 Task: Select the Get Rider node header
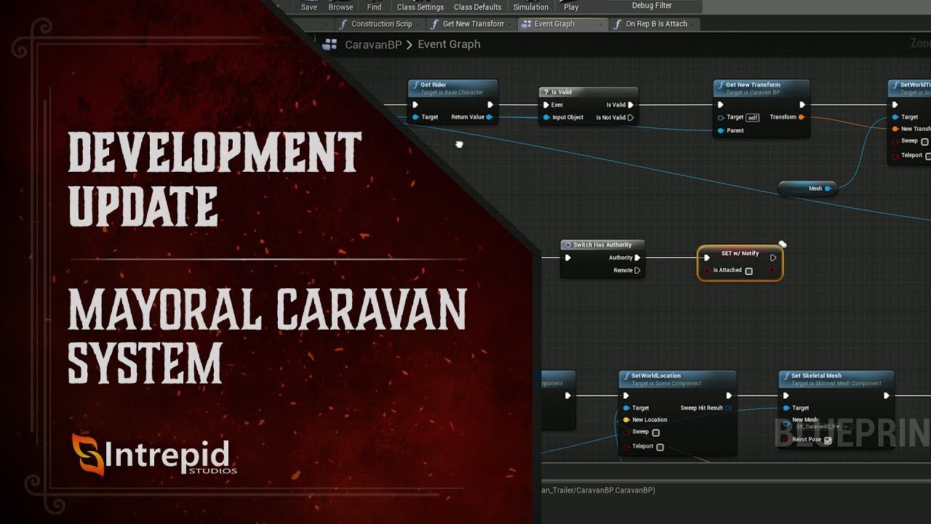(452, 88)
